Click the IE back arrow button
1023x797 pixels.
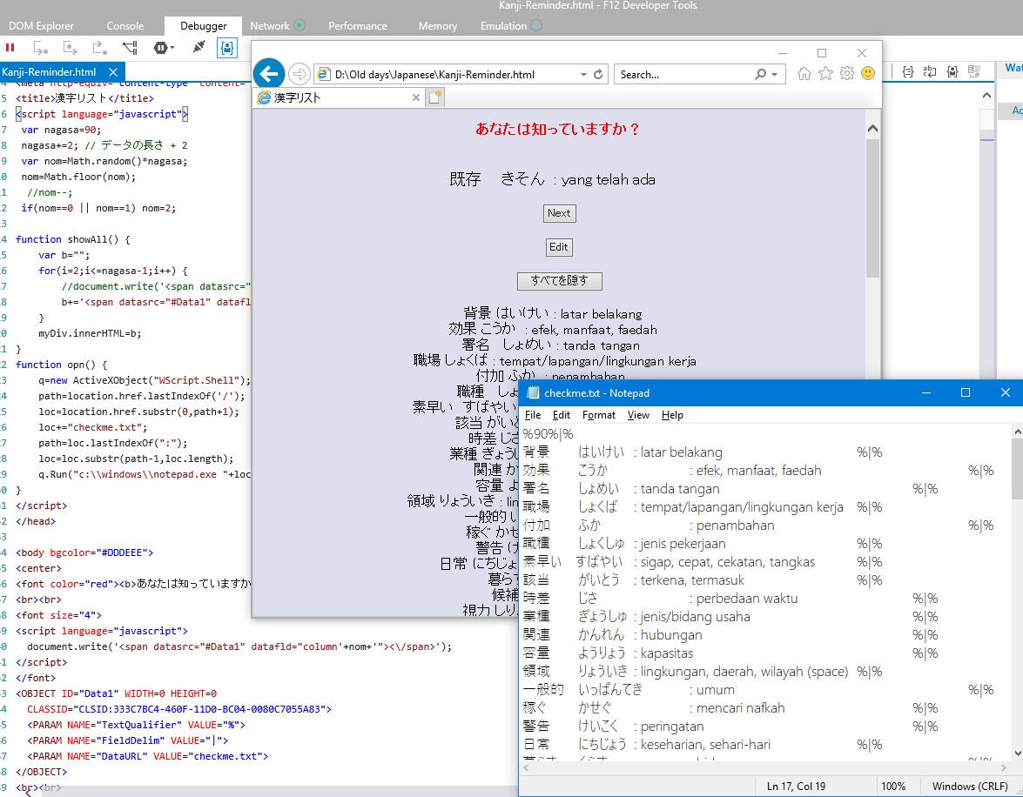coord(269,74)
